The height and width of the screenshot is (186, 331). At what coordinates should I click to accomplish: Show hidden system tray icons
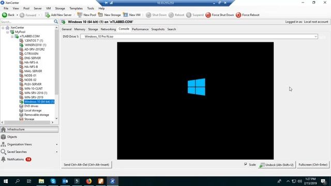coord(288,181)
